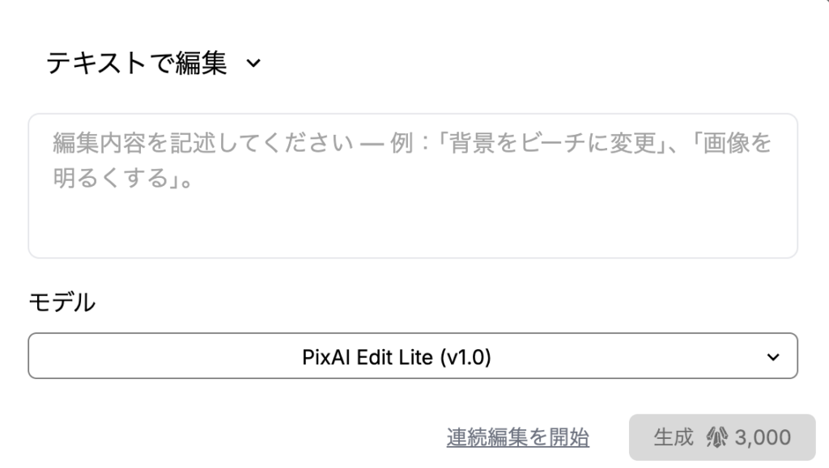Screen dimensions: 829x468
Task: Click the 連続編集を開始 link
Action: coord(517,438)
